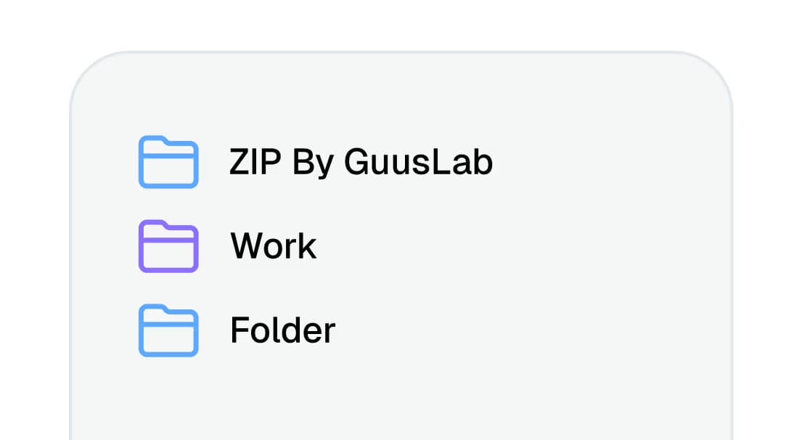Viewport: 802px width, 440px height.
Task: Click the blue folder icon beside Folder
Action: coord(168,330)
